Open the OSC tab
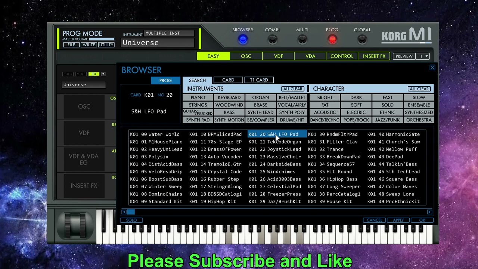Screen dimensions: 478x269 [x=246, y=56]
